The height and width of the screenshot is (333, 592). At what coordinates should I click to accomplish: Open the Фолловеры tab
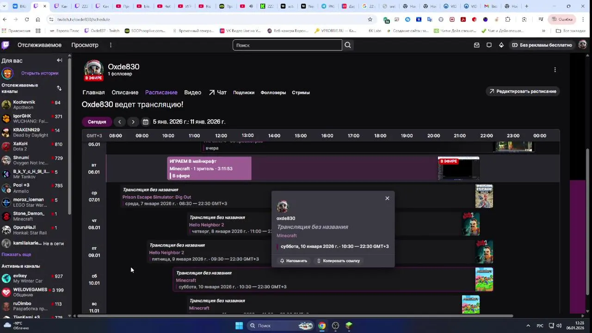pos(273,92)
